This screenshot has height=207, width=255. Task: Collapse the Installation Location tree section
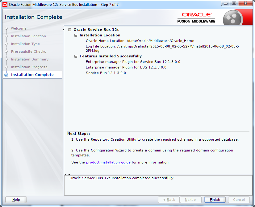tap(76, 35)
